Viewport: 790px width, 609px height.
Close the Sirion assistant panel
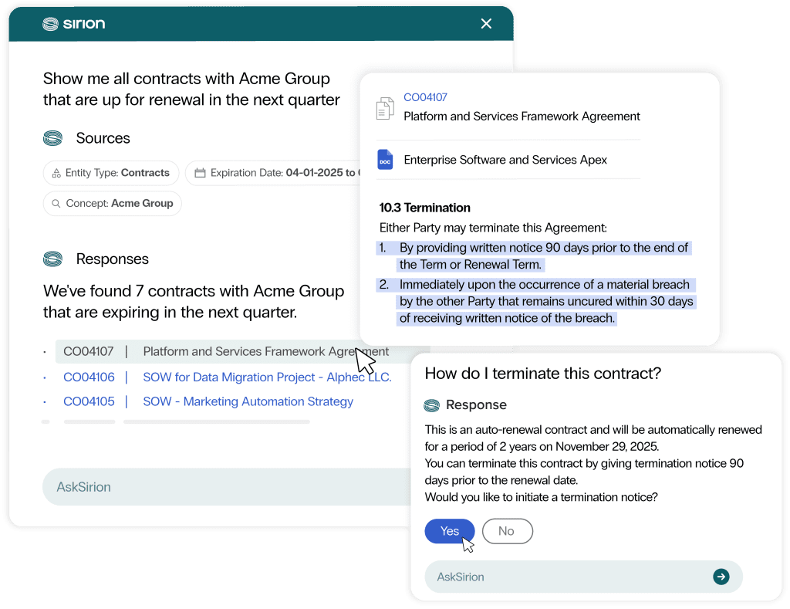[x=486, y=24]
